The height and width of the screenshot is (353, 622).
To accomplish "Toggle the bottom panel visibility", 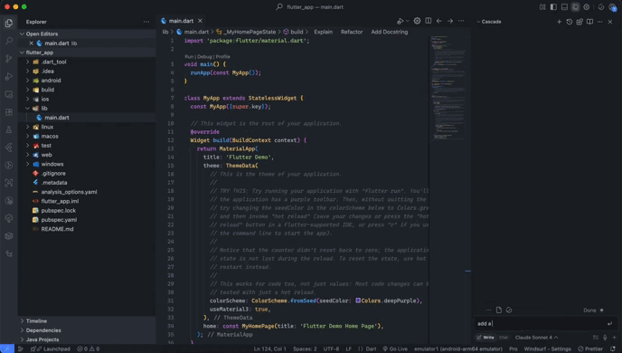I will (x=564, y=7).
